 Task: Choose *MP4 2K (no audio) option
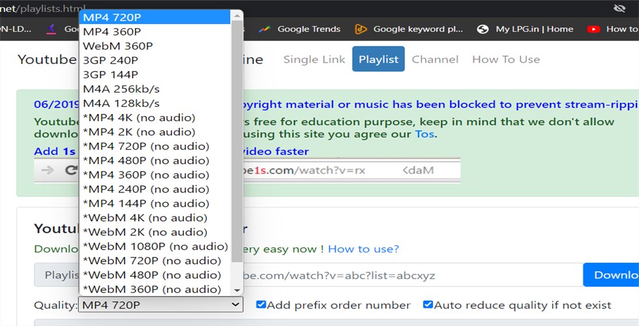[155, 132]
